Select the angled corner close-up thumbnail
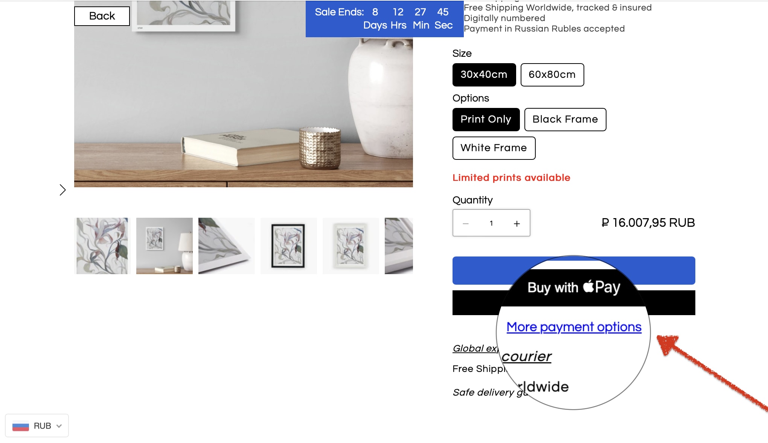Screen dimensions: 768x443 pos(227,246)
